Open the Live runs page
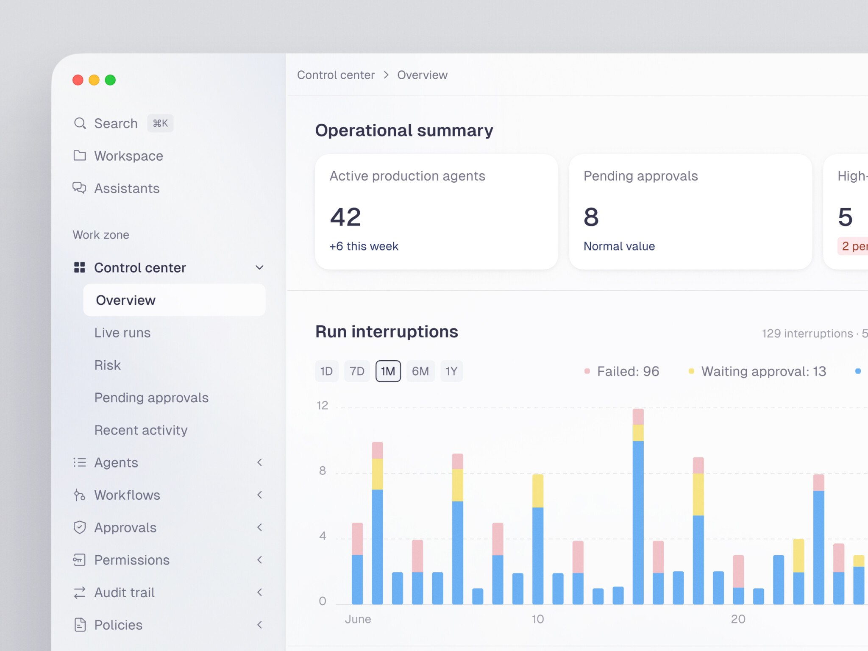This screenshot has width=868, height=651. coord(122,333)
